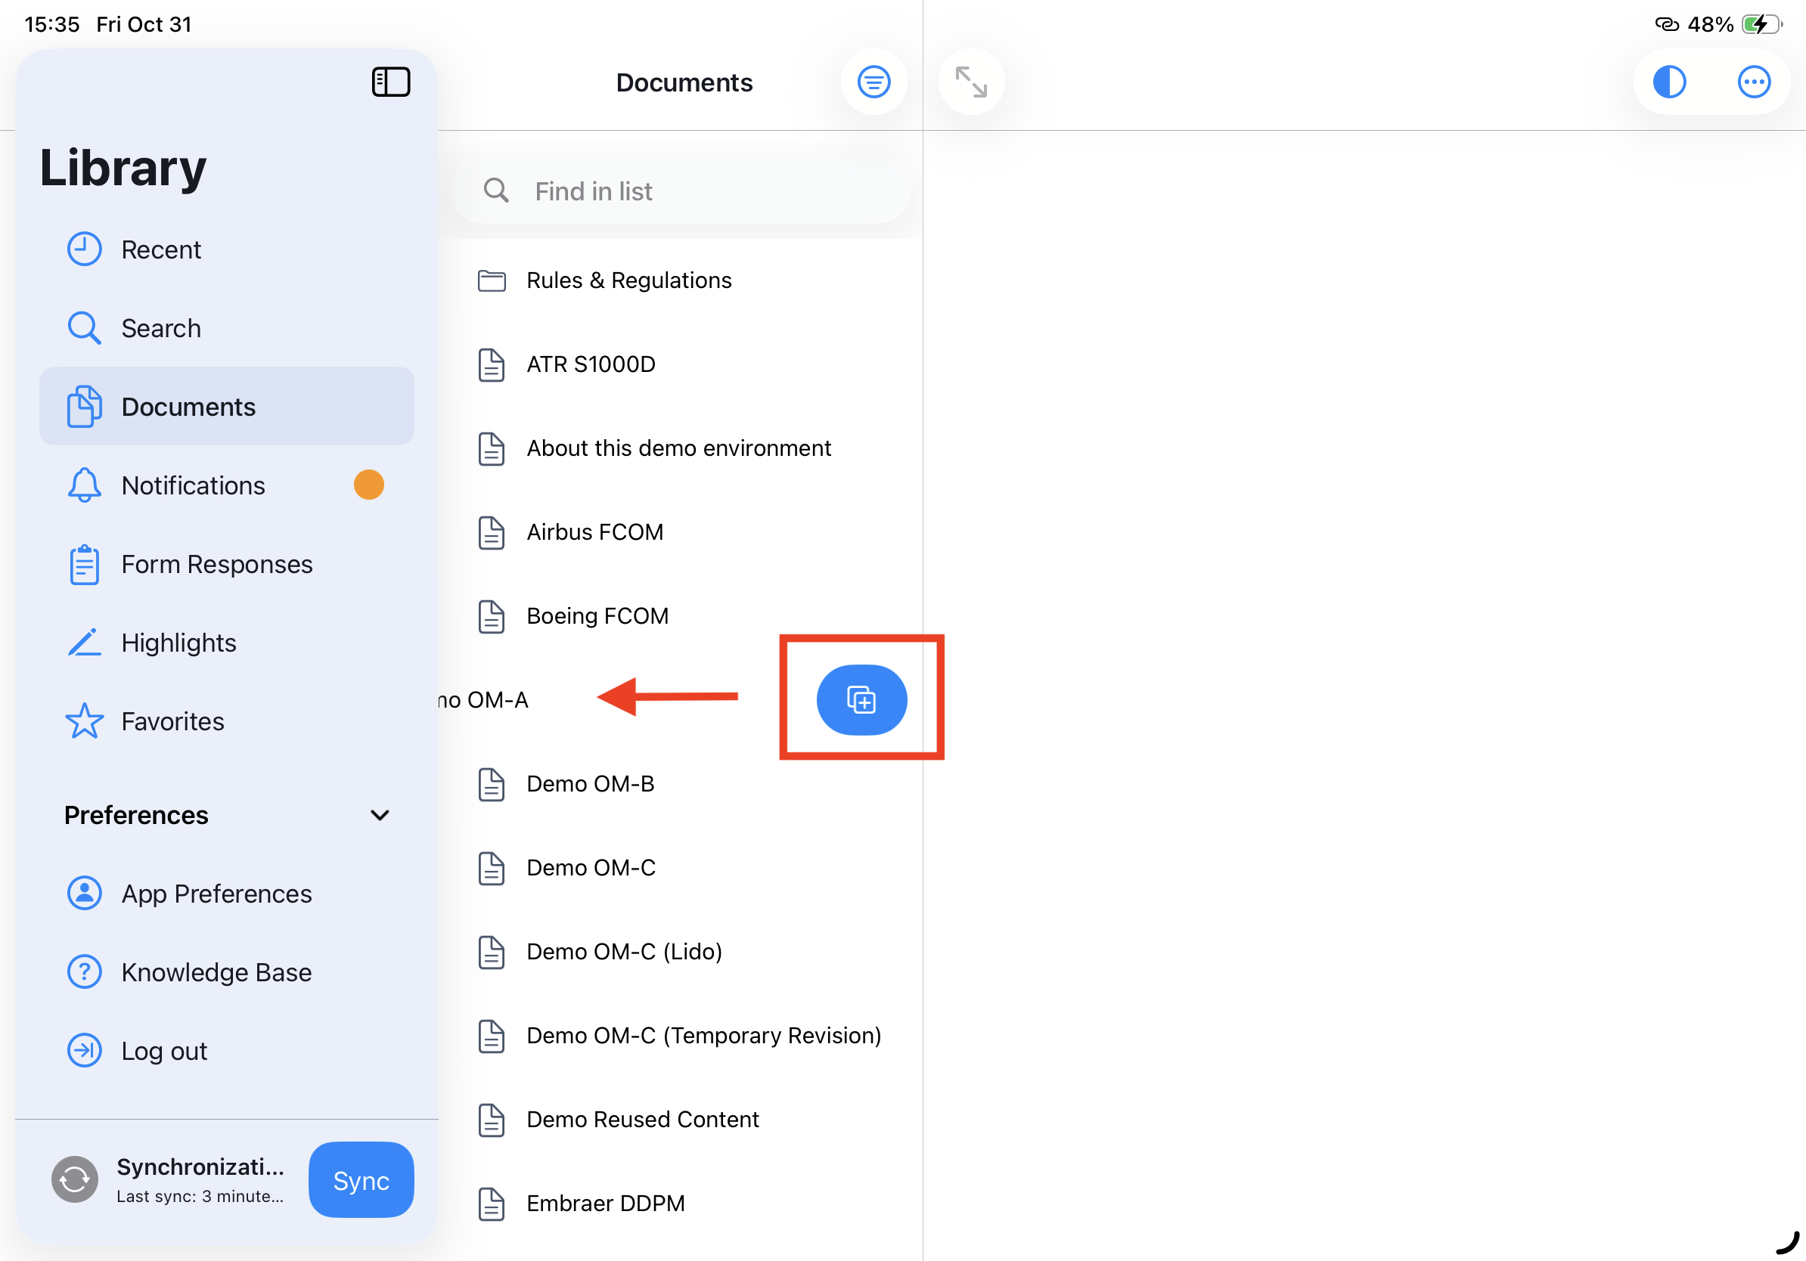Toggle the dark mode half-circle icon
The width and height of the screenshot is (1806, 1261).
click(x=1668, y=82)
